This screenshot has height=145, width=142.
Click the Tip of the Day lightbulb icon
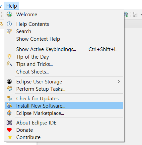pos(9,57)
